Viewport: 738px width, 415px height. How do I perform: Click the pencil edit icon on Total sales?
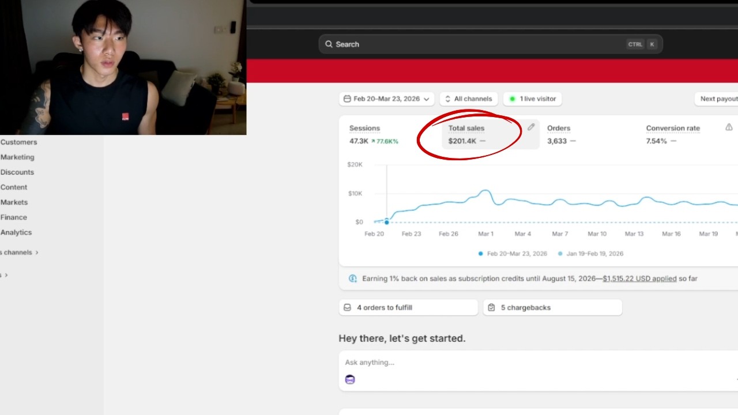click(531, 127)
